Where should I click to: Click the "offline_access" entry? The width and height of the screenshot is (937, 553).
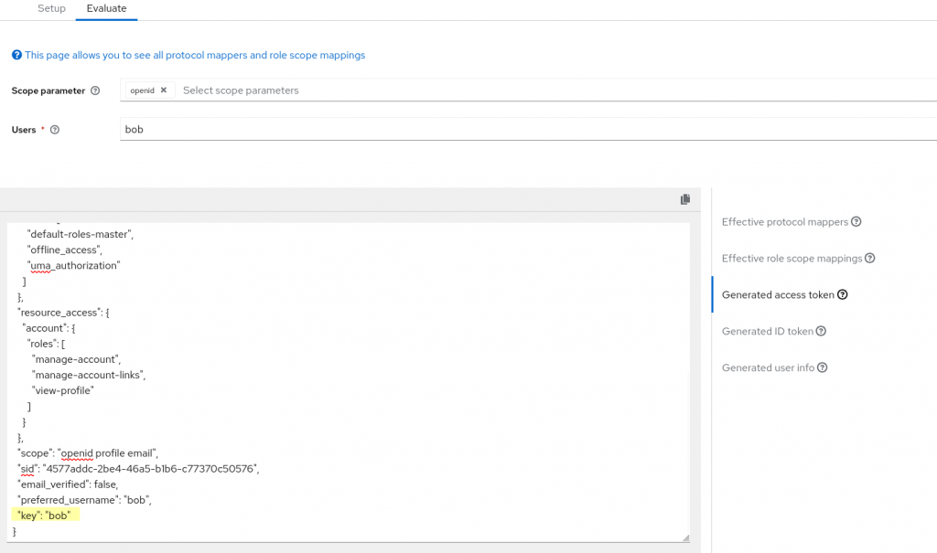tap(65, 250)
